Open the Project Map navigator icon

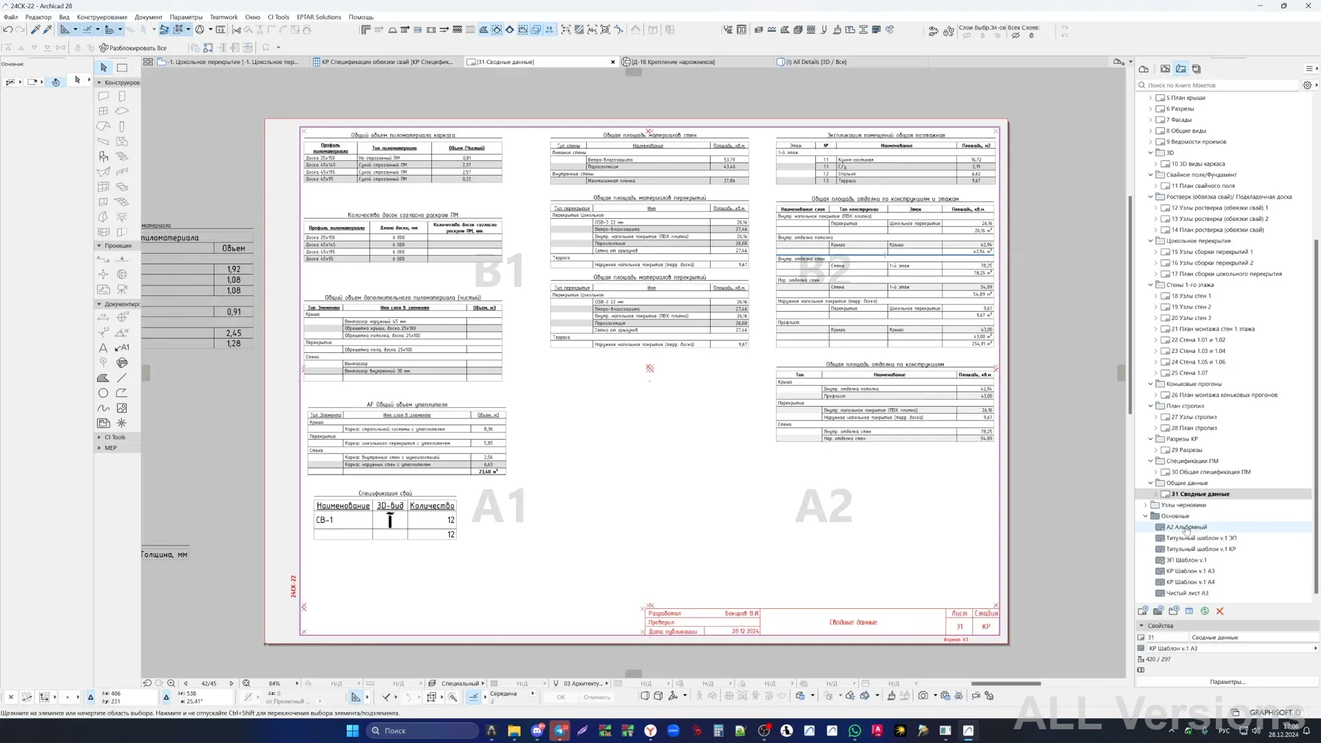[1143, 69]
